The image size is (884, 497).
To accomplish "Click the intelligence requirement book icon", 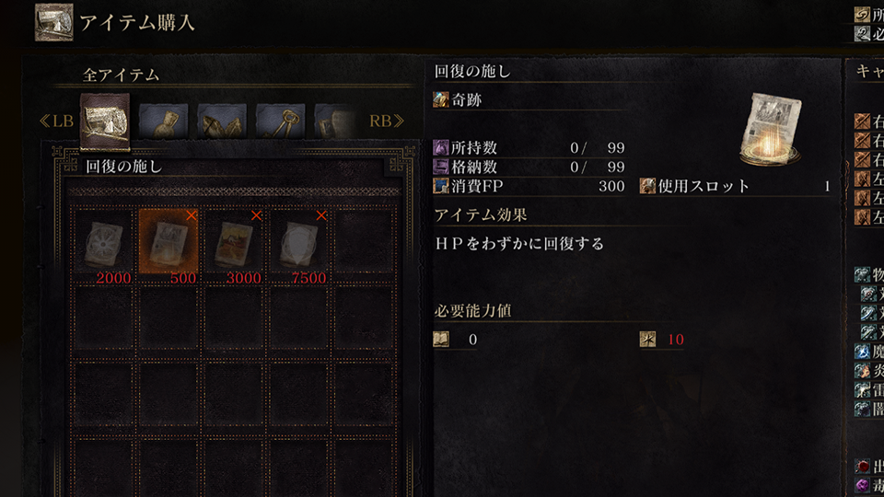I will 441,340.
